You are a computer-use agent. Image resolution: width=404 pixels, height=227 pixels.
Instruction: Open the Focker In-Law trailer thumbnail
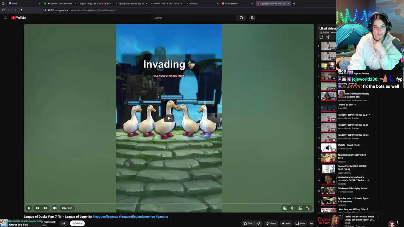pos(330,221)
